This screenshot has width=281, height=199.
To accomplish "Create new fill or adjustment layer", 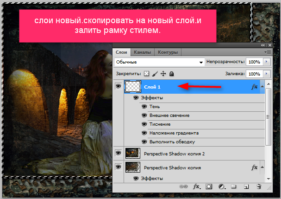I will click(x=222, y=186).
